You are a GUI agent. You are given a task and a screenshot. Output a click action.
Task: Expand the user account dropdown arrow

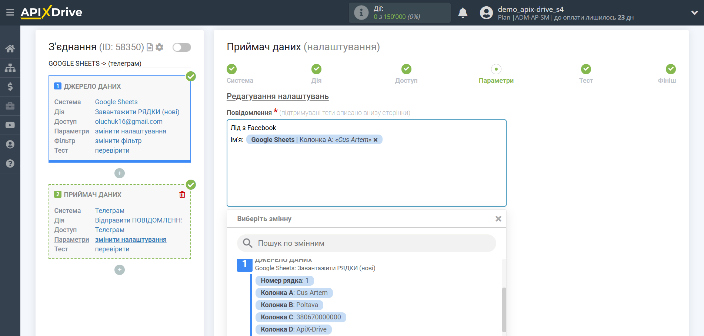point(694,13)
